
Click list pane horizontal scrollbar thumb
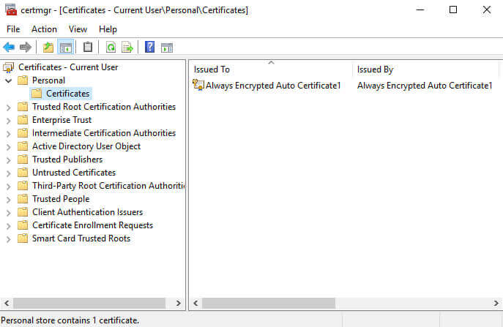(269, 303)
